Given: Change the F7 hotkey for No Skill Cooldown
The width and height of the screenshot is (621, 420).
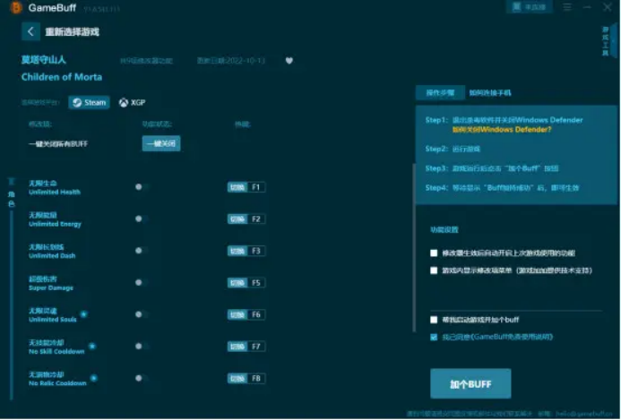Looking at the screenshot, I should point(246,347).
